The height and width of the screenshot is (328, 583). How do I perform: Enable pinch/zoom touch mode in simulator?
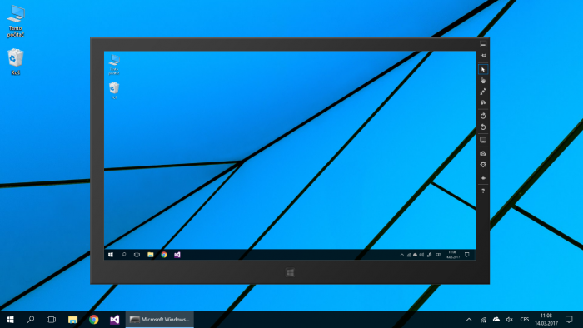point(483,92)
